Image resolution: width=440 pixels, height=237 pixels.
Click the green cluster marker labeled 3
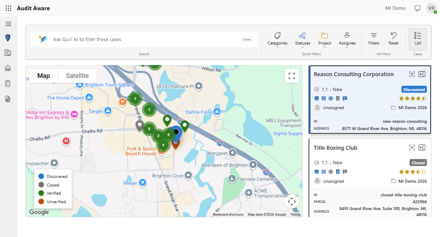coord(149,110)
